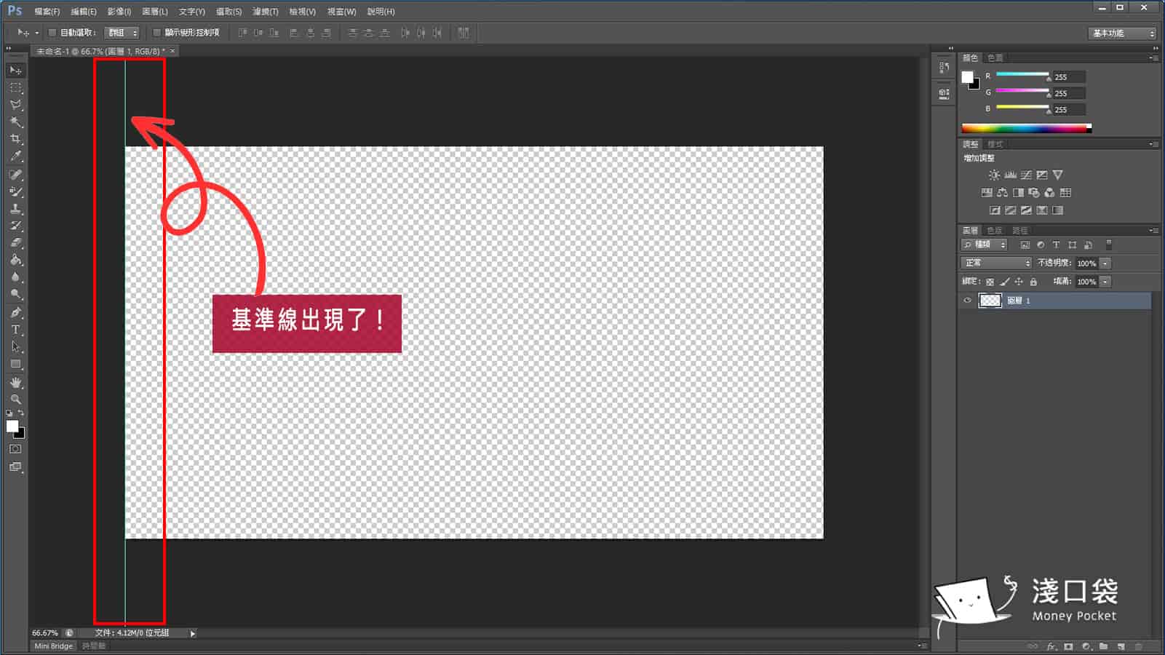Open the 基本功能 workspace dropdown

(x=1121, y=33)
